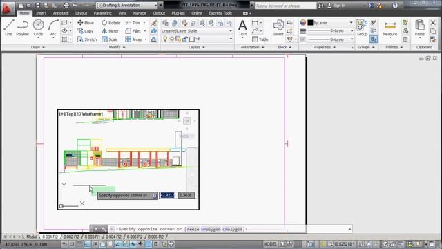Activate the Rotate command

[111, 23]
